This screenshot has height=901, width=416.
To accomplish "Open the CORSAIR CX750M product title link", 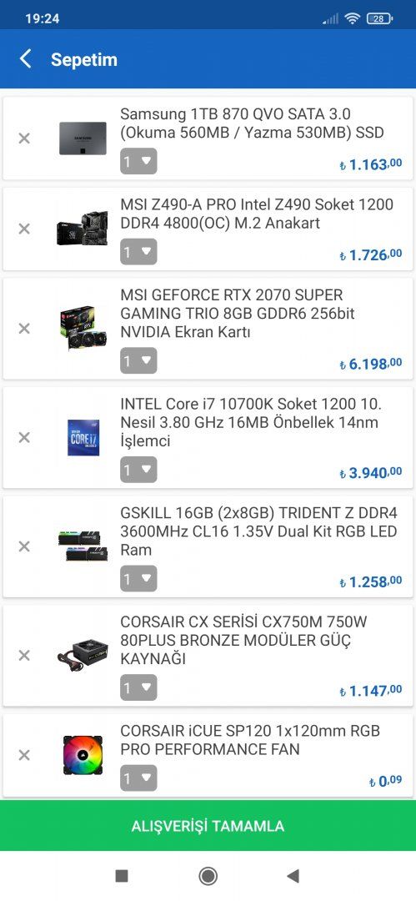I will pos(243,640).
